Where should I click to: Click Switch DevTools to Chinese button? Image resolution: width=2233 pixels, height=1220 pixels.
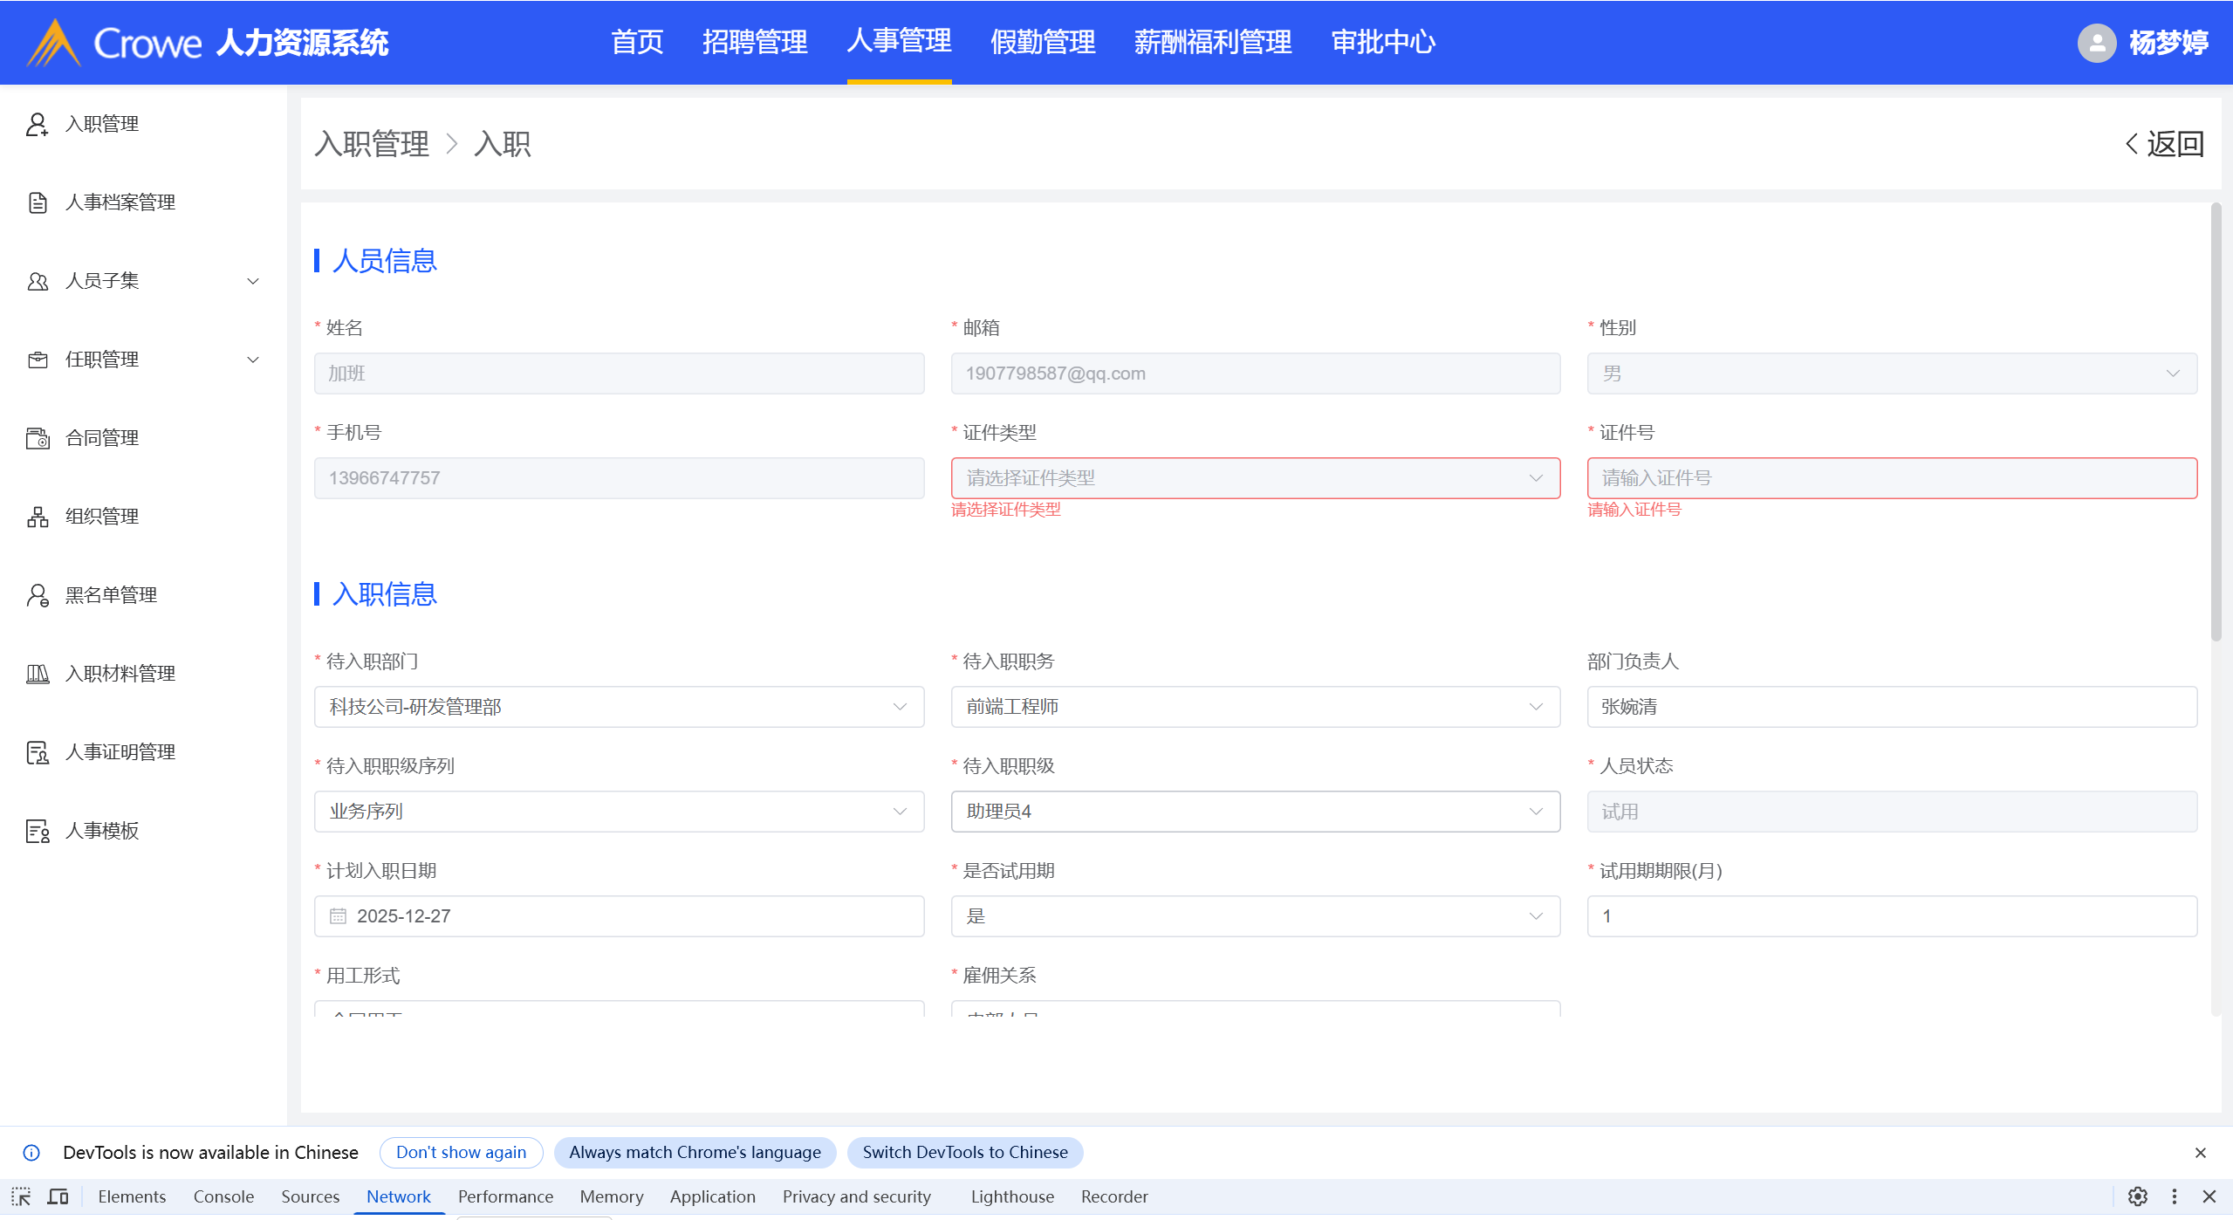964,1152
